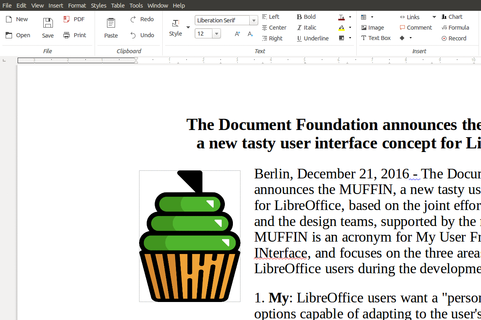Open the Format menu
This screenshot has height=320, width=481.
click(77, 5)
